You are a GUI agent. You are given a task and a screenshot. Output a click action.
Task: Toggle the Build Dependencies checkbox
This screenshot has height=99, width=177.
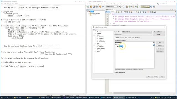(115, 73)
